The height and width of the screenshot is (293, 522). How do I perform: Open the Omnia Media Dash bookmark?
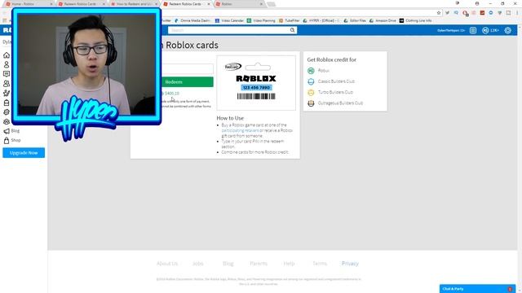[192, 20]
